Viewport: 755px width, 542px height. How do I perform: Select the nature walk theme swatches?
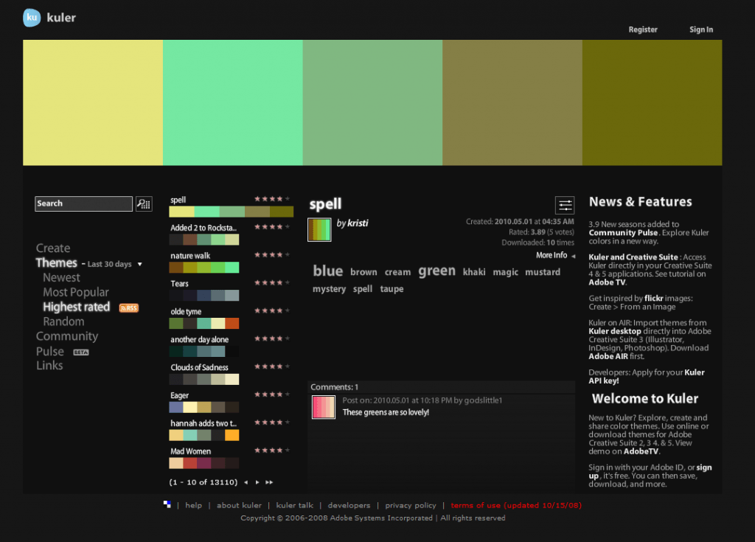click(x=204, y=268)
